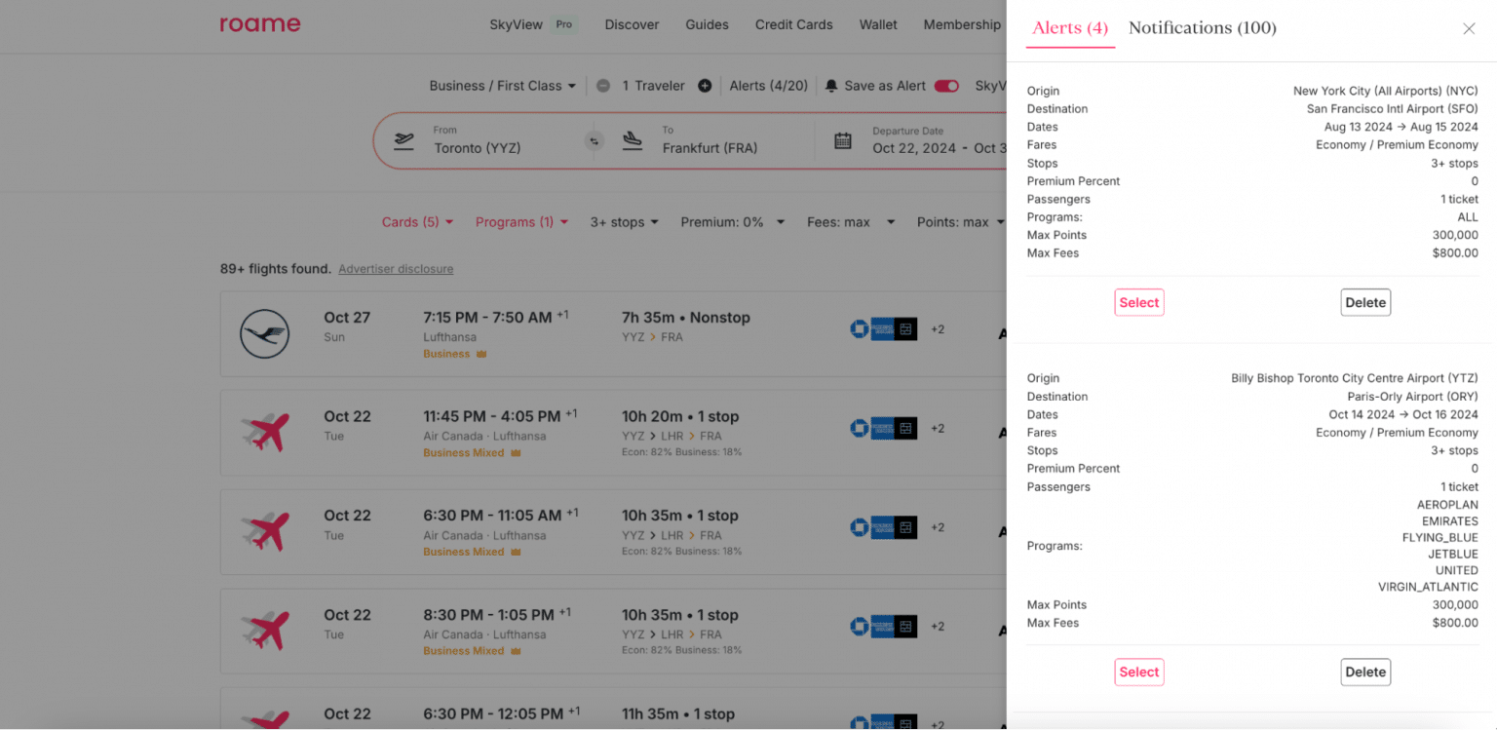
Task: Open the Advertiser disclosure link
Action: tap(395, 268)
